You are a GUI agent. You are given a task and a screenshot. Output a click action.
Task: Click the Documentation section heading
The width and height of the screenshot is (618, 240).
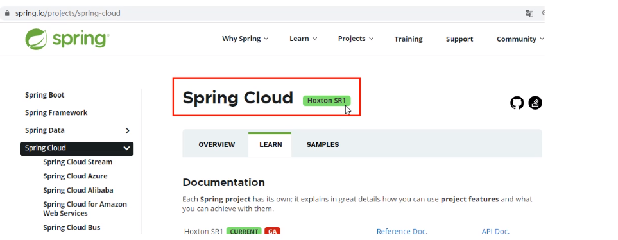tap(224, 182)
